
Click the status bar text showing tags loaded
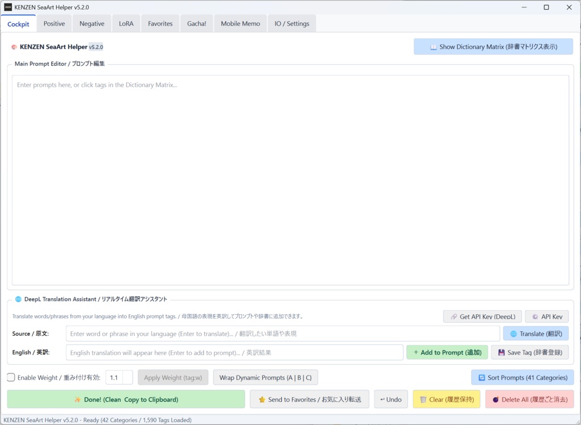pyautogui.click(x=98, y=420)
